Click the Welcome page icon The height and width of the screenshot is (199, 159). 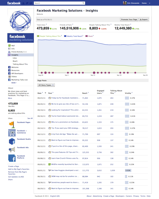click(9, 67)
